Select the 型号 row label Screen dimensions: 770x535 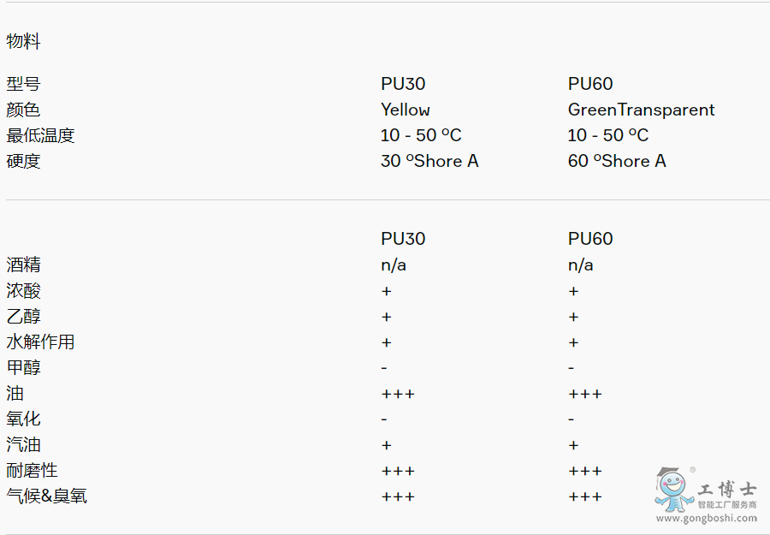(24, 84)
